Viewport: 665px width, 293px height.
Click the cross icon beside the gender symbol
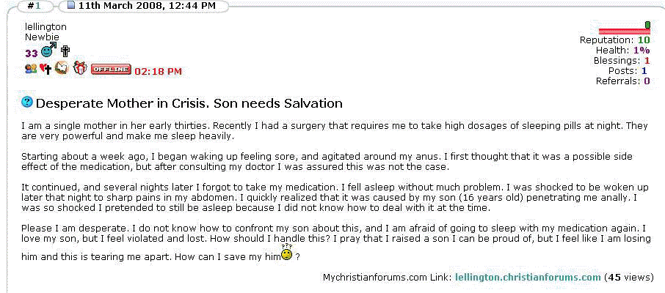[65, 51]
